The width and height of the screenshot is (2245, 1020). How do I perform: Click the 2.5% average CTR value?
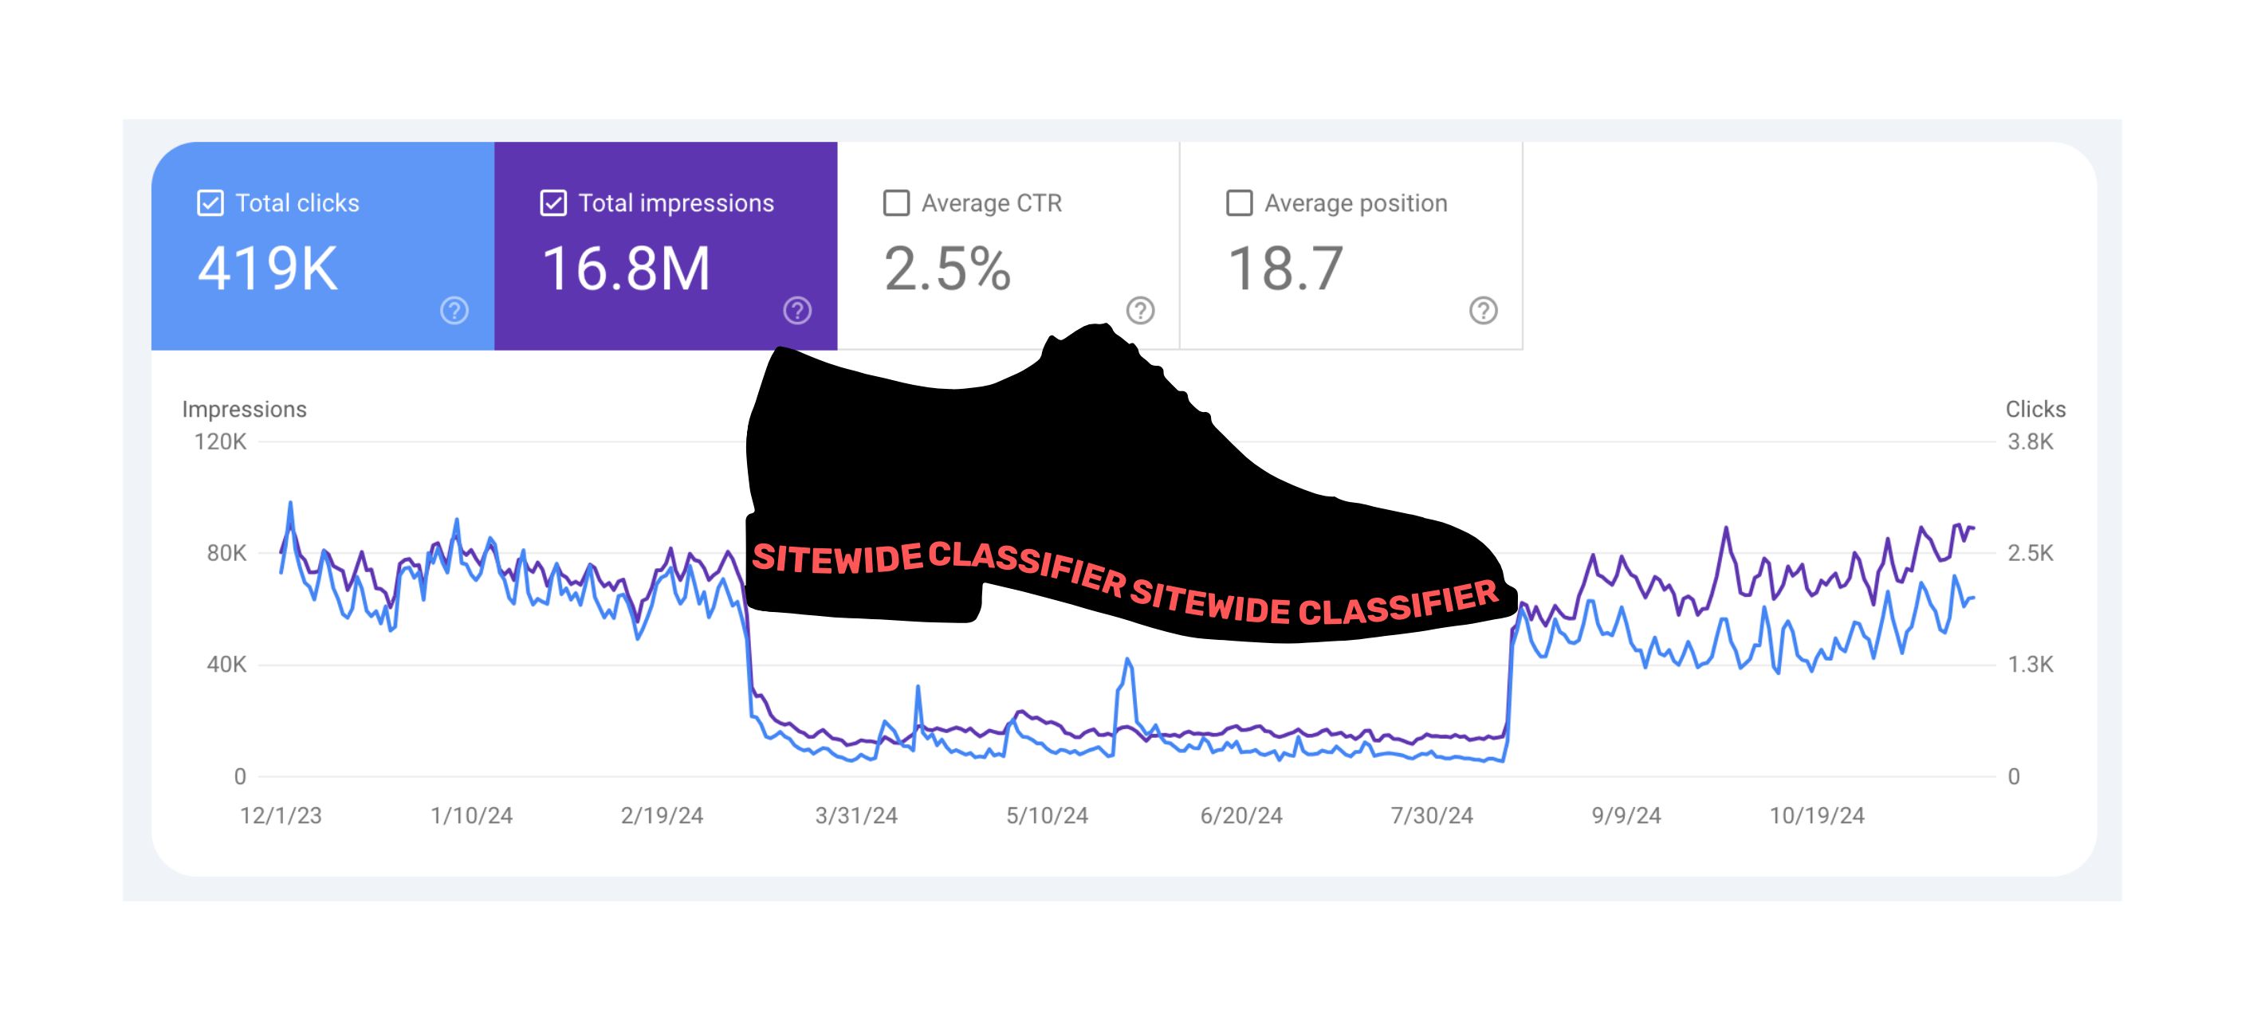point(947,269)
